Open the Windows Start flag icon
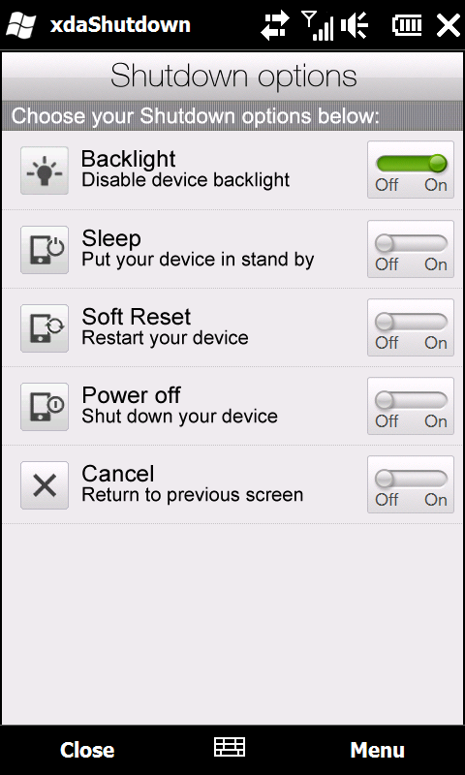Viewport: 465px width, 775px height. pos(20,25)
